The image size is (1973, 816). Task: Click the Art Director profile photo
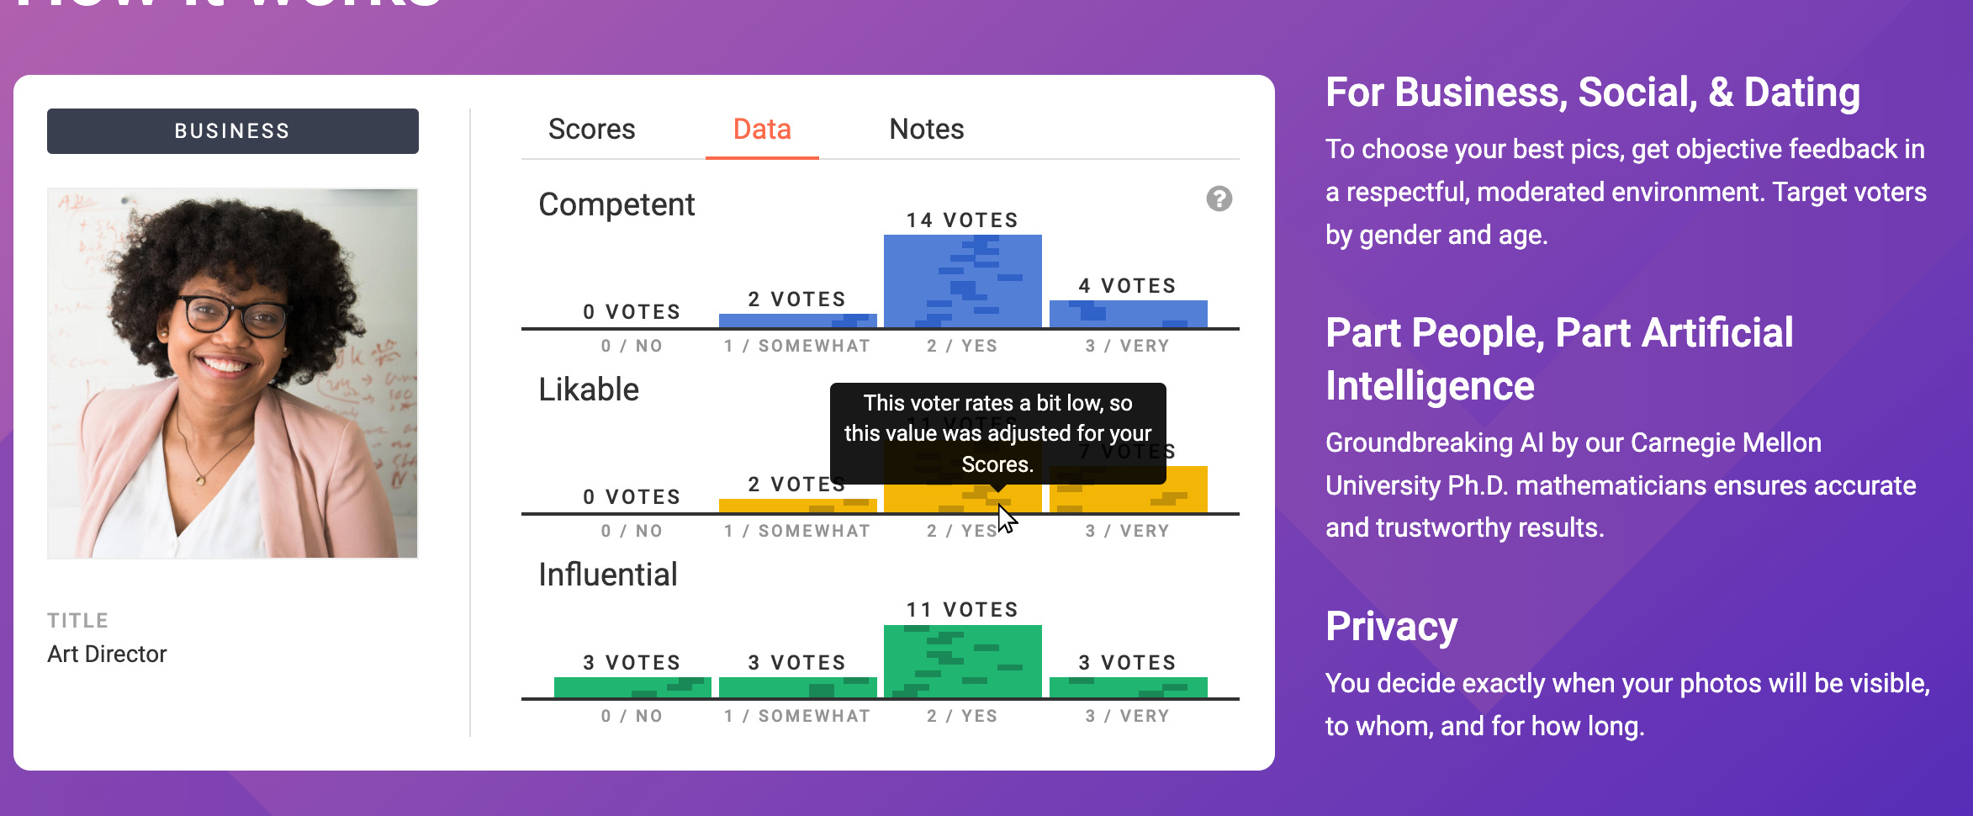[232, 373]
